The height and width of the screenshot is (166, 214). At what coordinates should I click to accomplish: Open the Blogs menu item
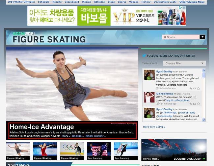(x=111, y=2)
